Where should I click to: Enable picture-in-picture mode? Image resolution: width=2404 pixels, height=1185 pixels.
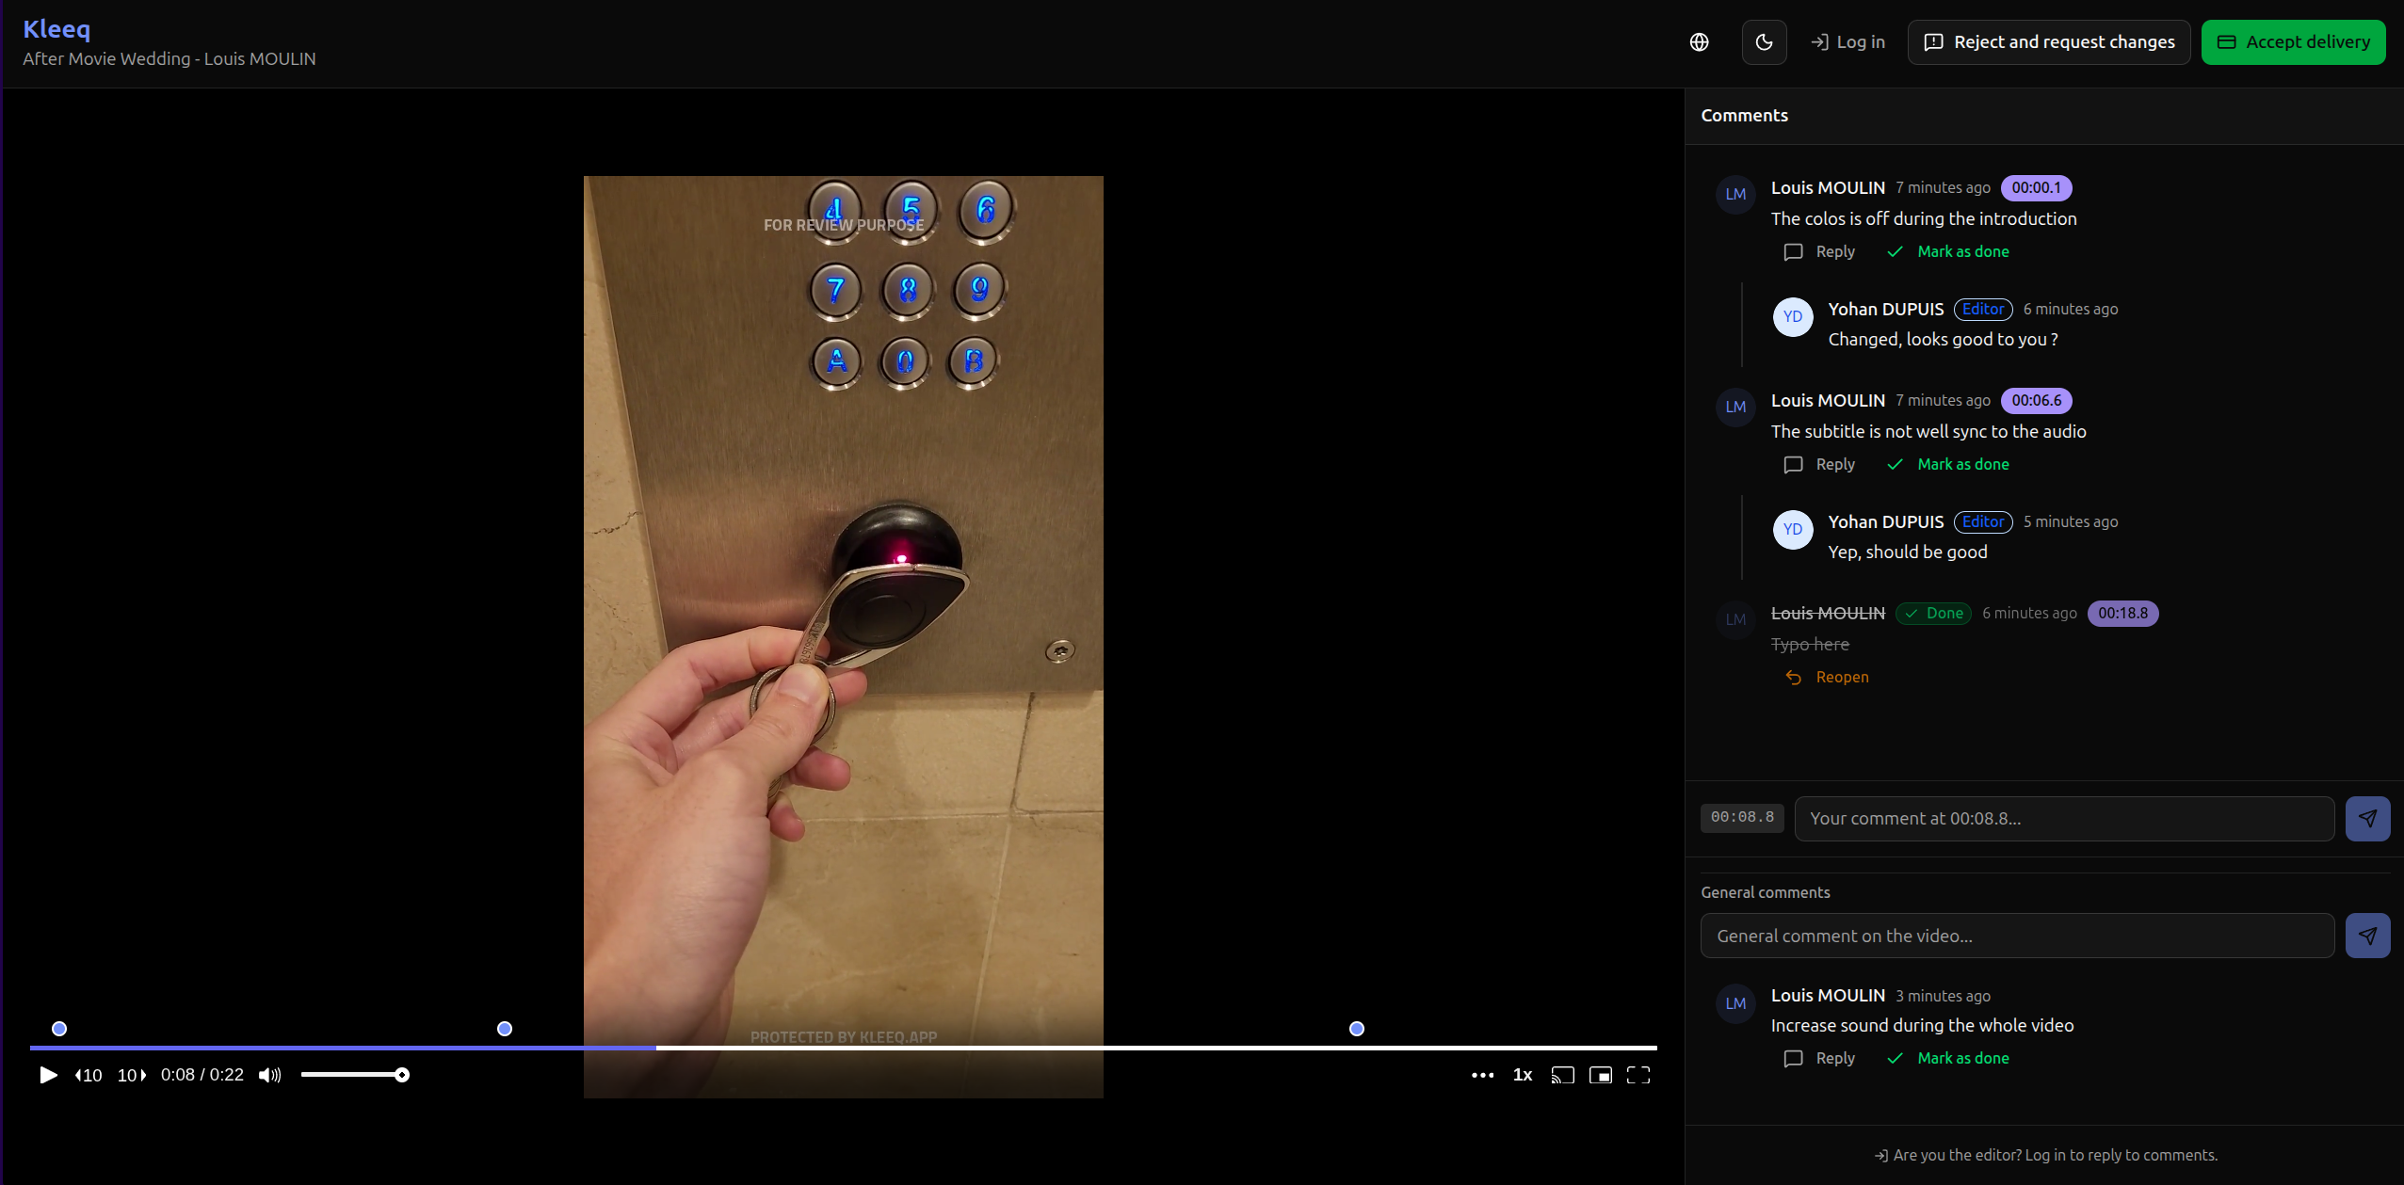tap(1602, 1074)
